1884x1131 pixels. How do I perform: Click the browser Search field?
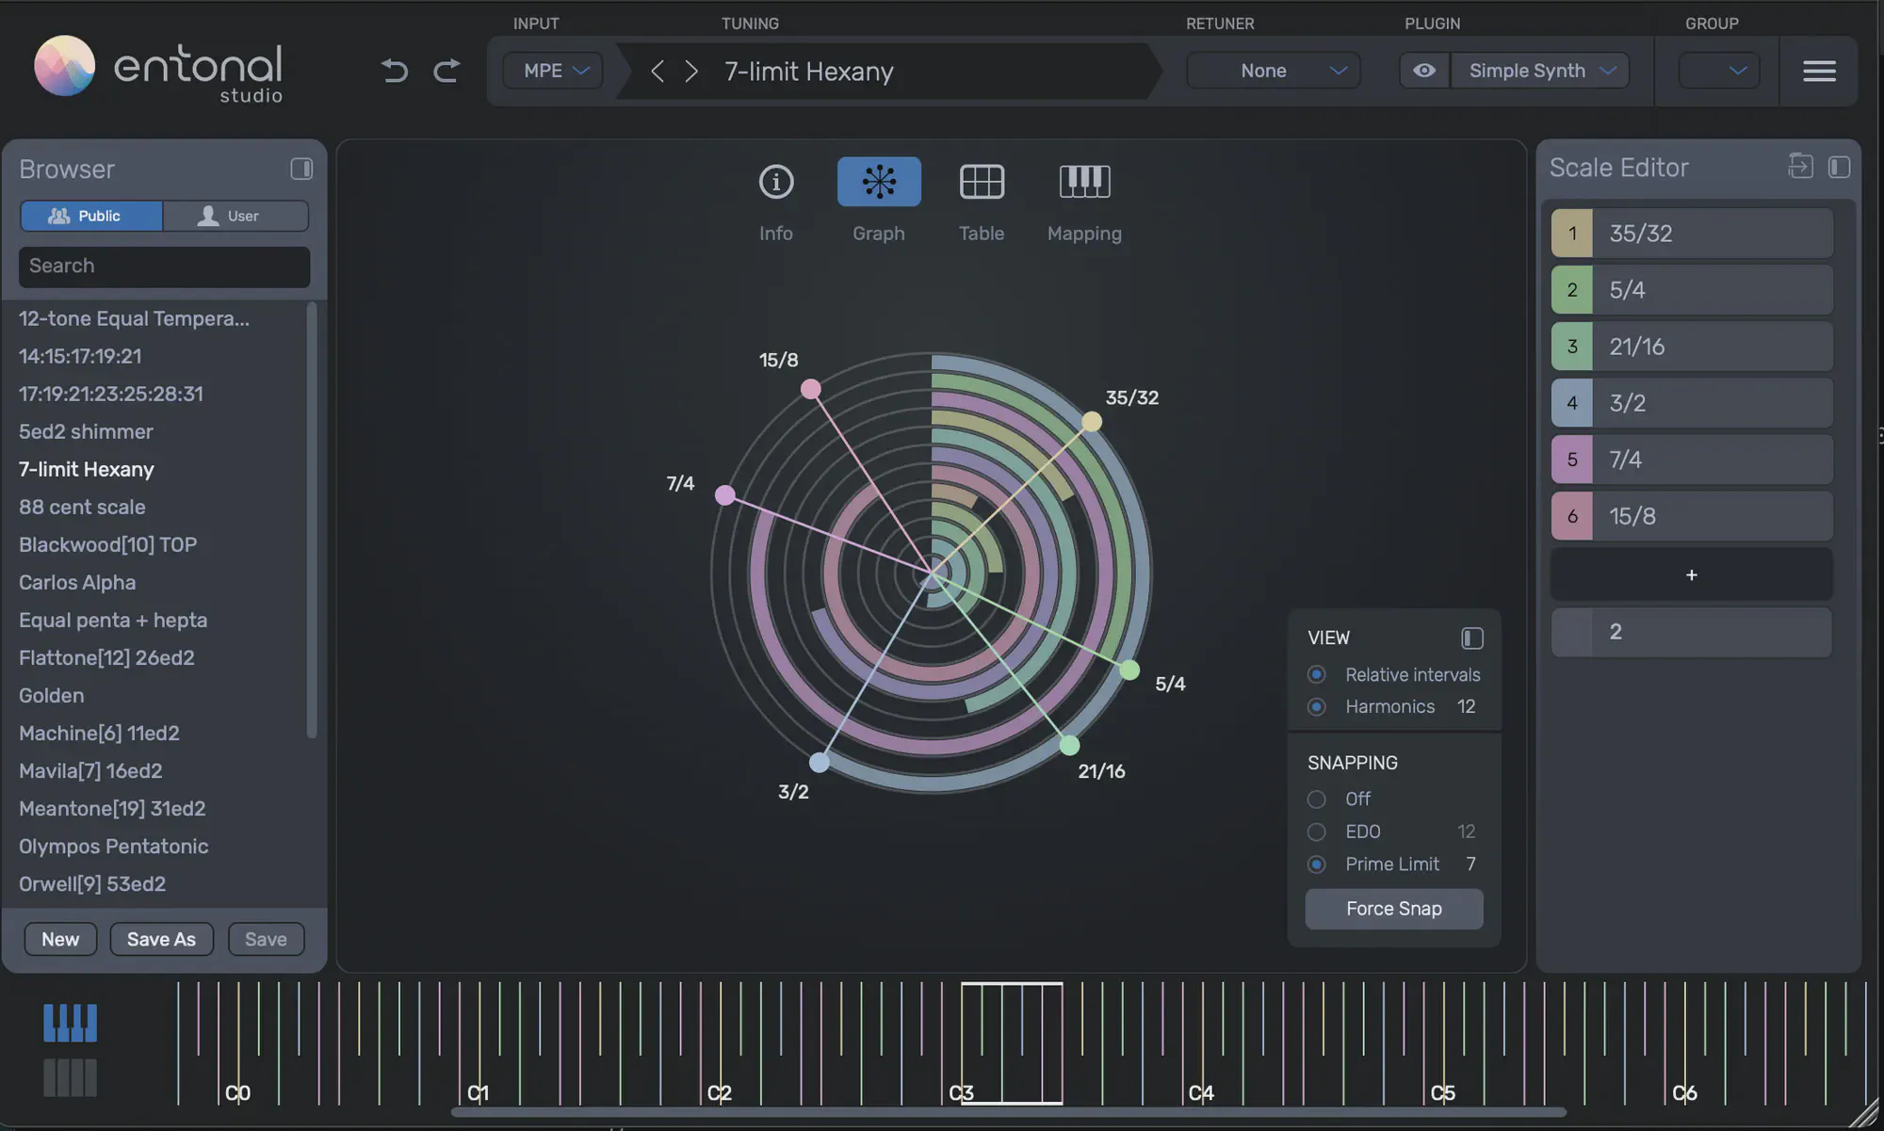click(x=164, y=267)
